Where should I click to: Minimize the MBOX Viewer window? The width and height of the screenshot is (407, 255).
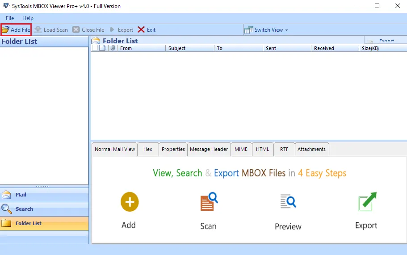(x=357, y=6)
